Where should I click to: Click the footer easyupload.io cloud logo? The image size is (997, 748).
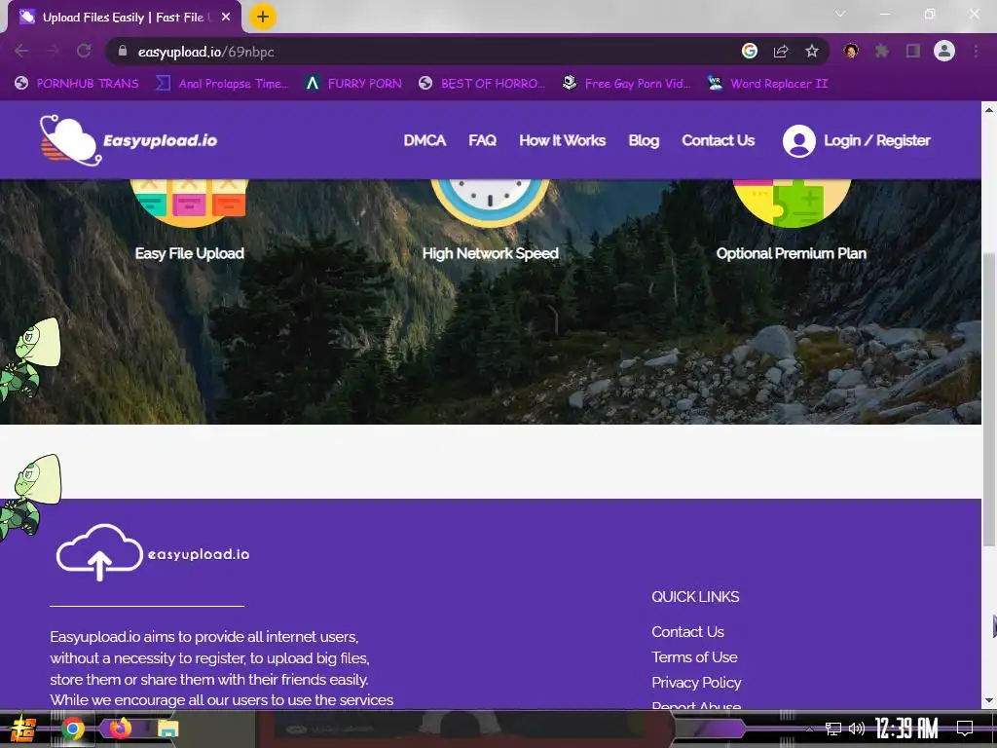(153, 552)
